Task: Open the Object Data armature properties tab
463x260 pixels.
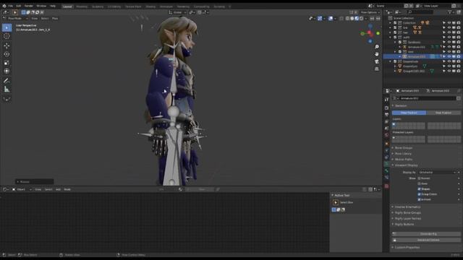Action: coord(386,164)
